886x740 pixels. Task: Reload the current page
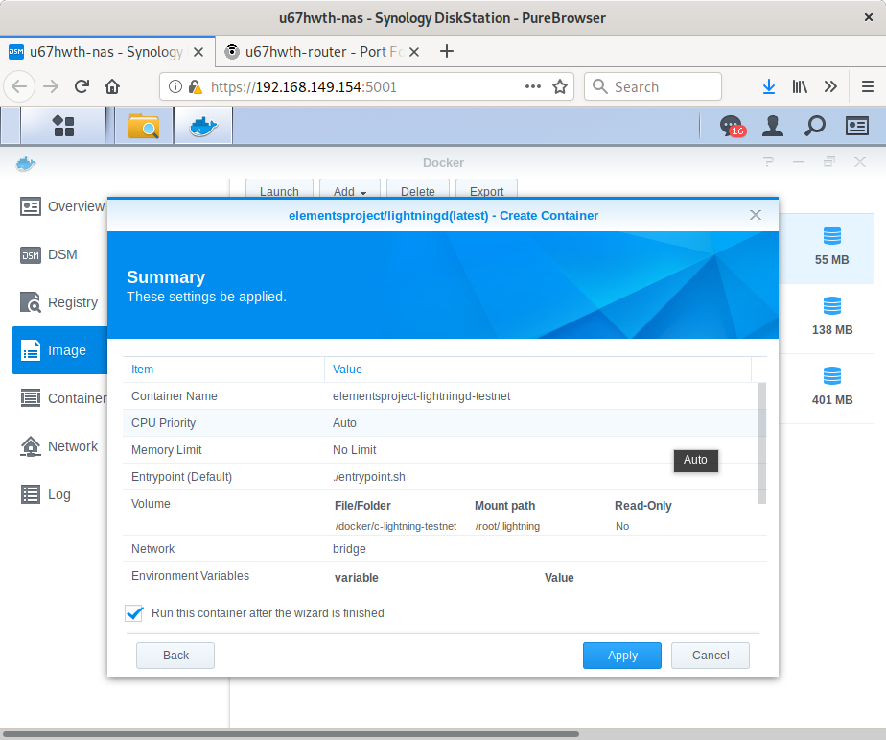[x=82, y=86]
